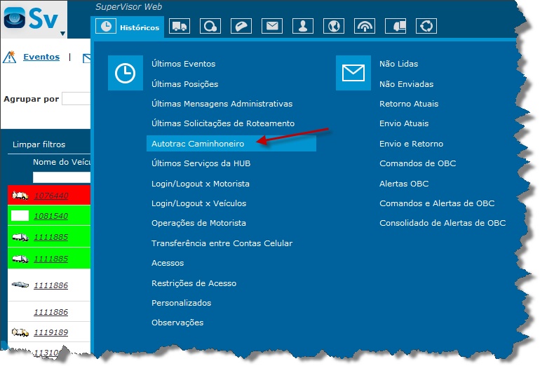Choose Últimas Posições from the menu
This screenshot has width=540, height=366.
(x=185, y=84)
